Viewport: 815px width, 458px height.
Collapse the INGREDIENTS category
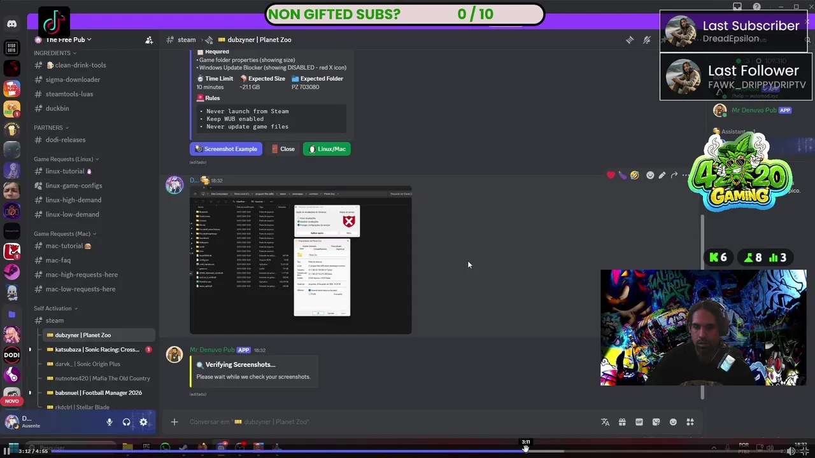[x=55, y=53]
